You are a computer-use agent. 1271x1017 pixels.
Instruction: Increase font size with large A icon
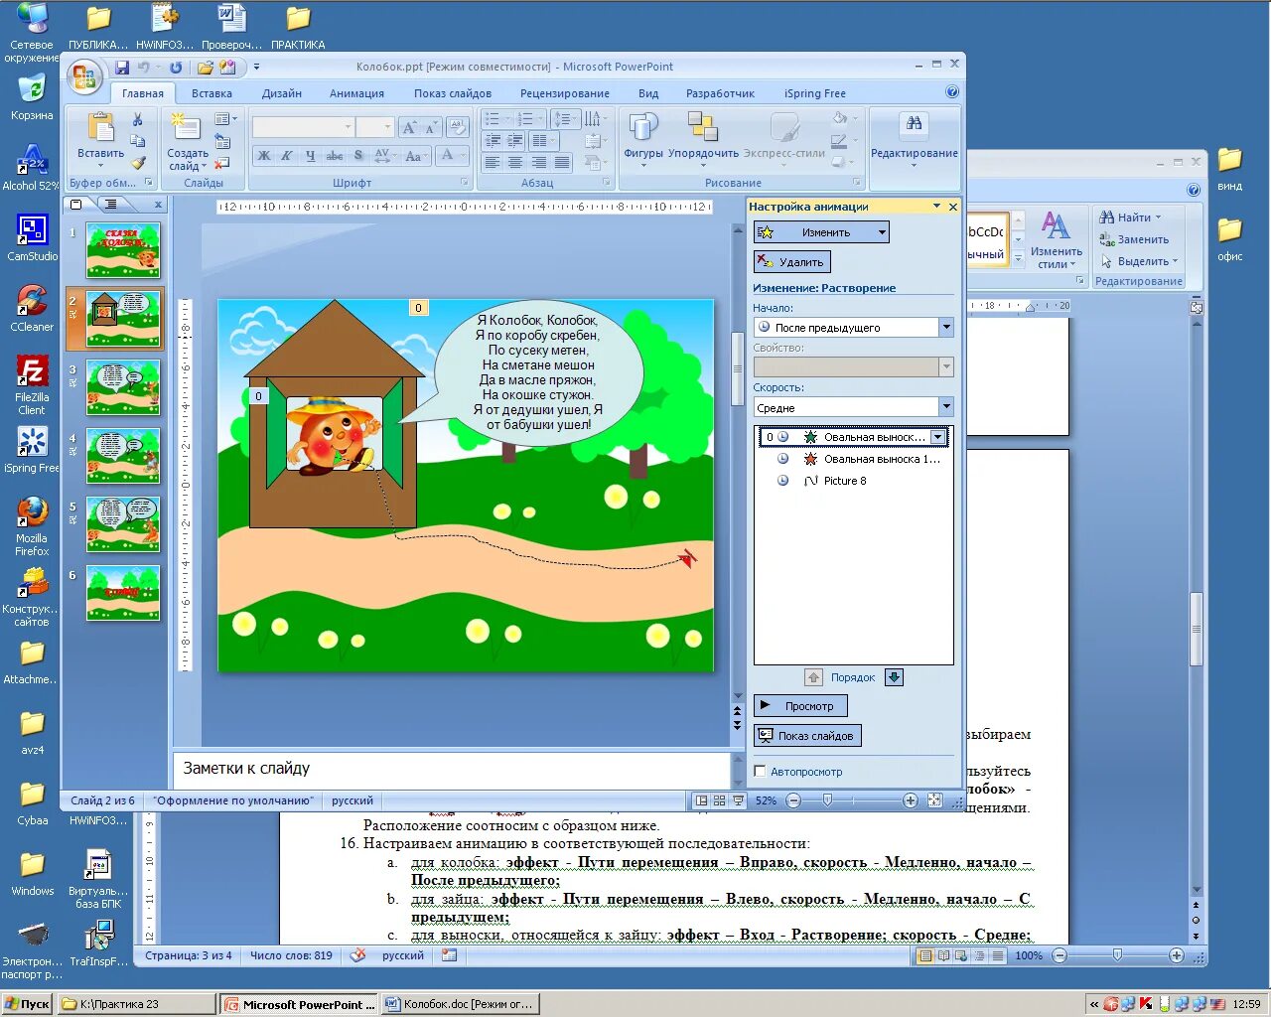(x=409, y=127)
